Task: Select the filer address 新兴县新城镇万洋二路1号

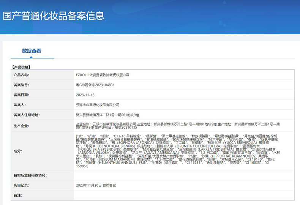Action: [107, 114]
